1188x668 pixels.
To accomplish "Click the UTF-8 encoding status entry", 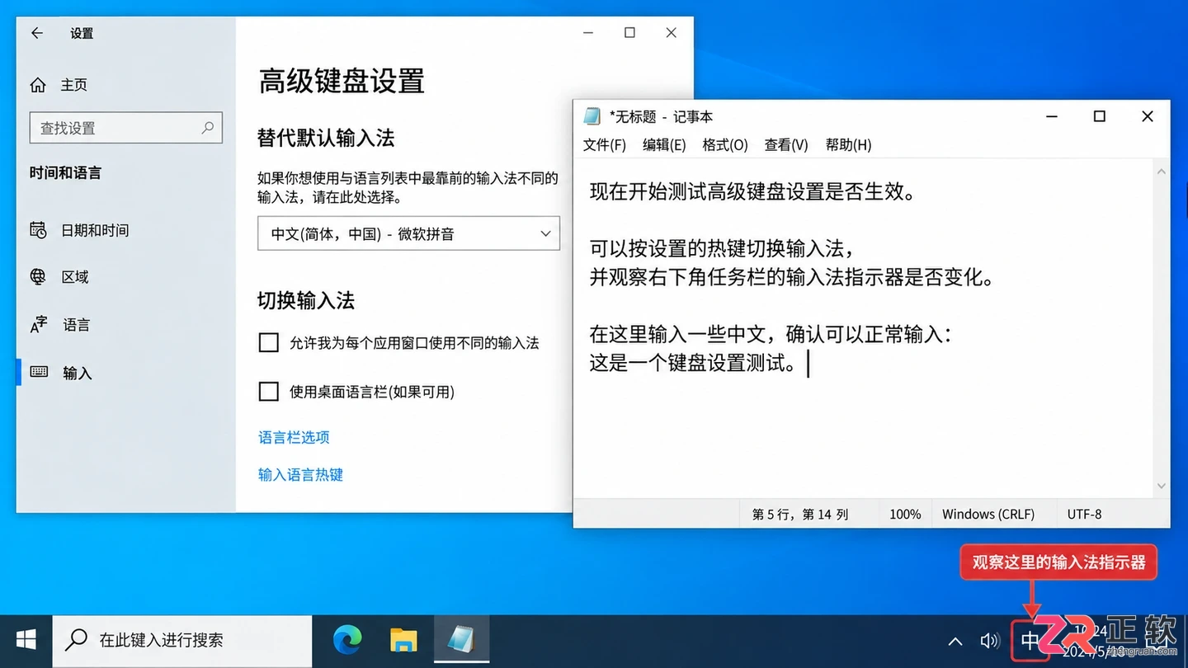I will coord(1084,514).
